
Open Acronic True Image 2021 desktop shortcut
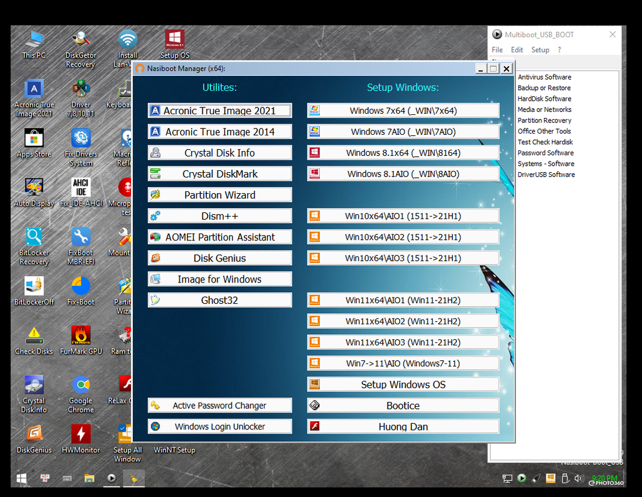click(34, 98)
